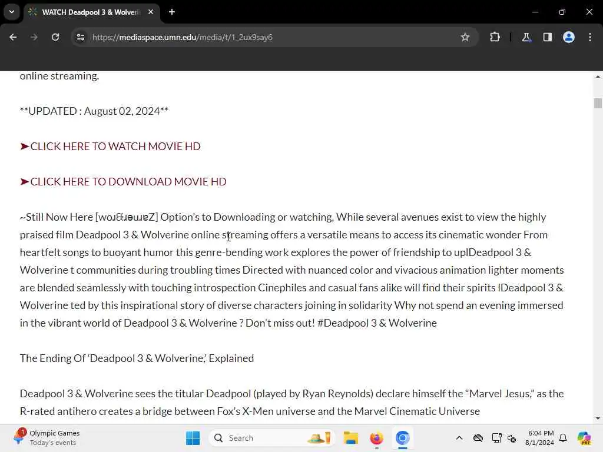
Task: Click the scrollbar up arrow
Action: pos(597,77)
